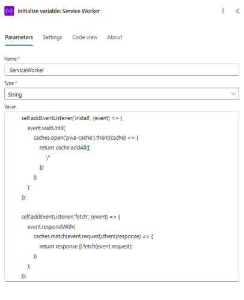Click the 'install' addEventListener line
The width and height of the screenshot is (244, 300).
coord(72,118)
